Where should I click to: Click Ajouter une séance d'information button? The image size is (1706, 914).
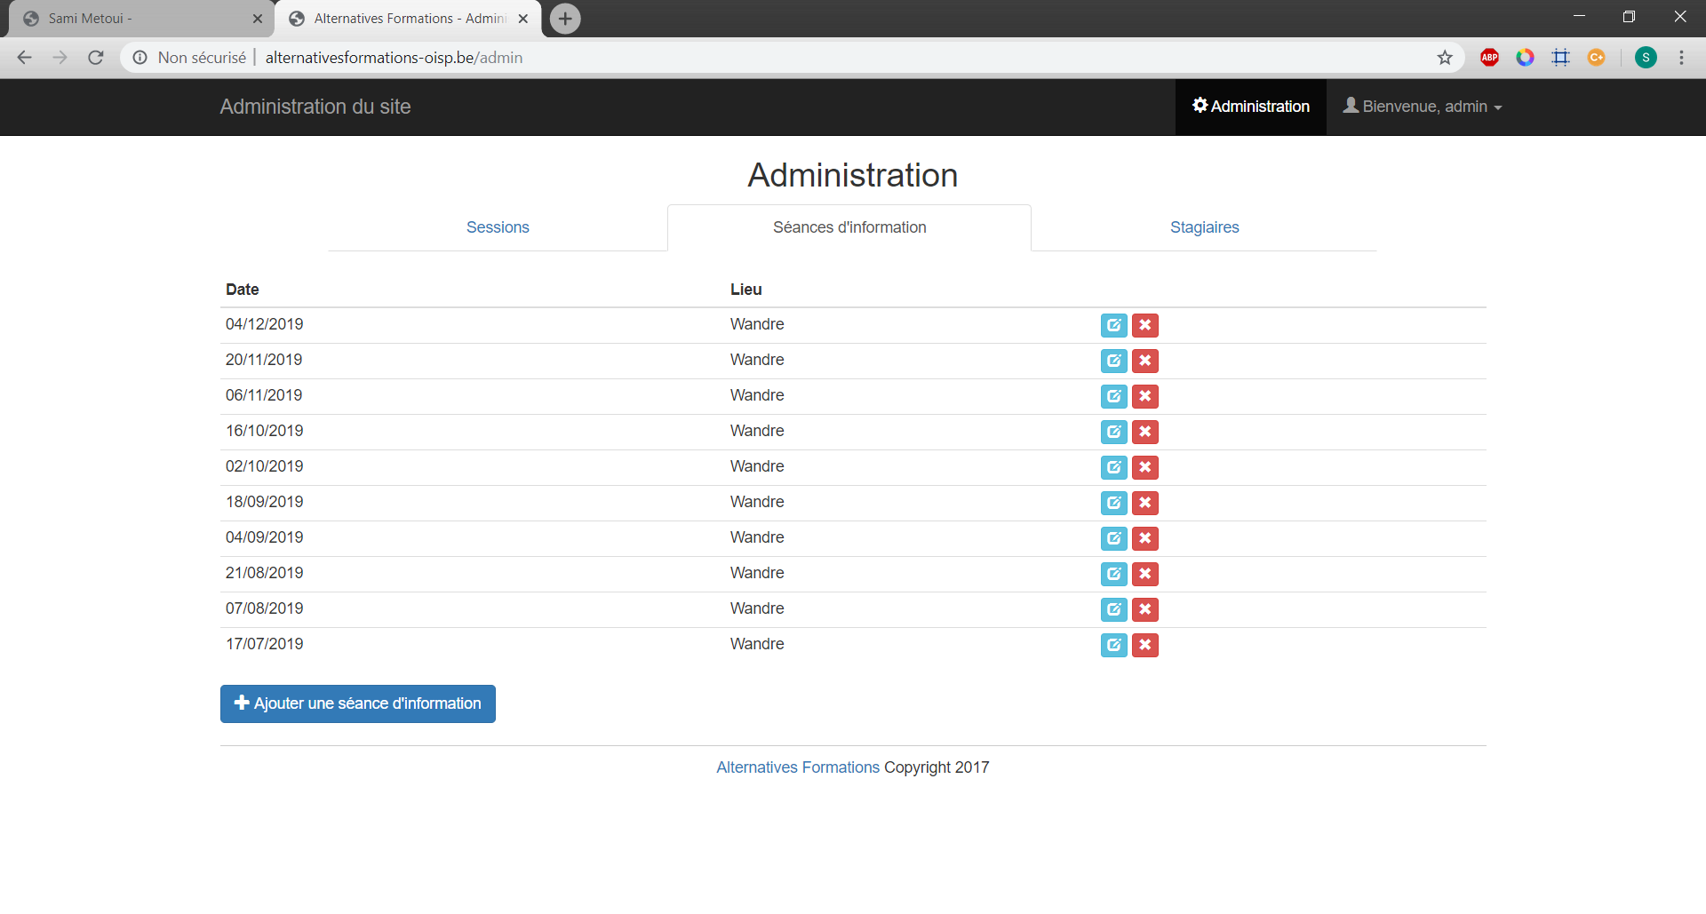pyautogui.click(x=357, y=703)
